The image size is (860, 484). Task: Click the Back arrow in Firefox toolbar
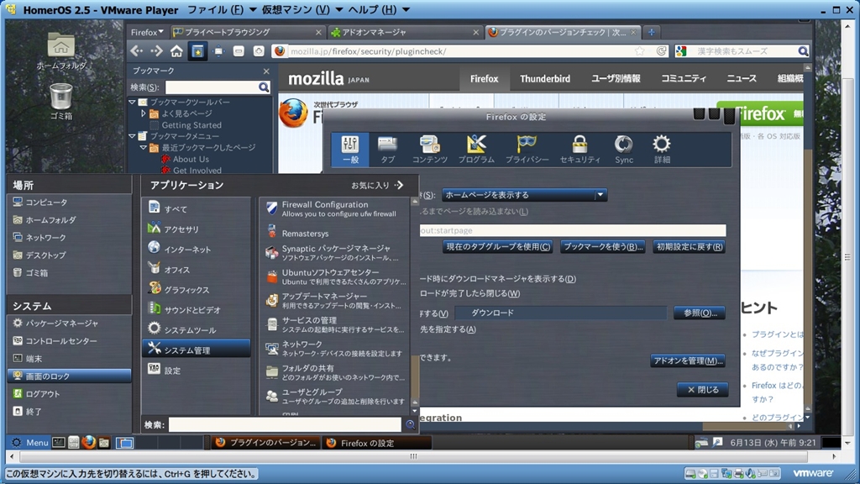[x=137, y=51]
